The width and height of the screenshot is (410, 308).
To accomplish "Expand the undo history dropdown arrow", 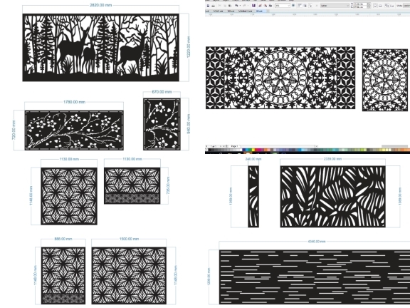I will (x=241, y=6).
